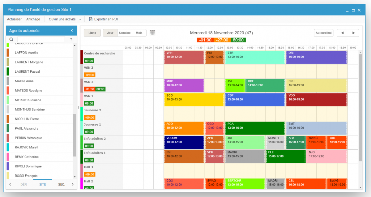Select agent ROSSI François
371x197 pixels.
click(39, 176)
